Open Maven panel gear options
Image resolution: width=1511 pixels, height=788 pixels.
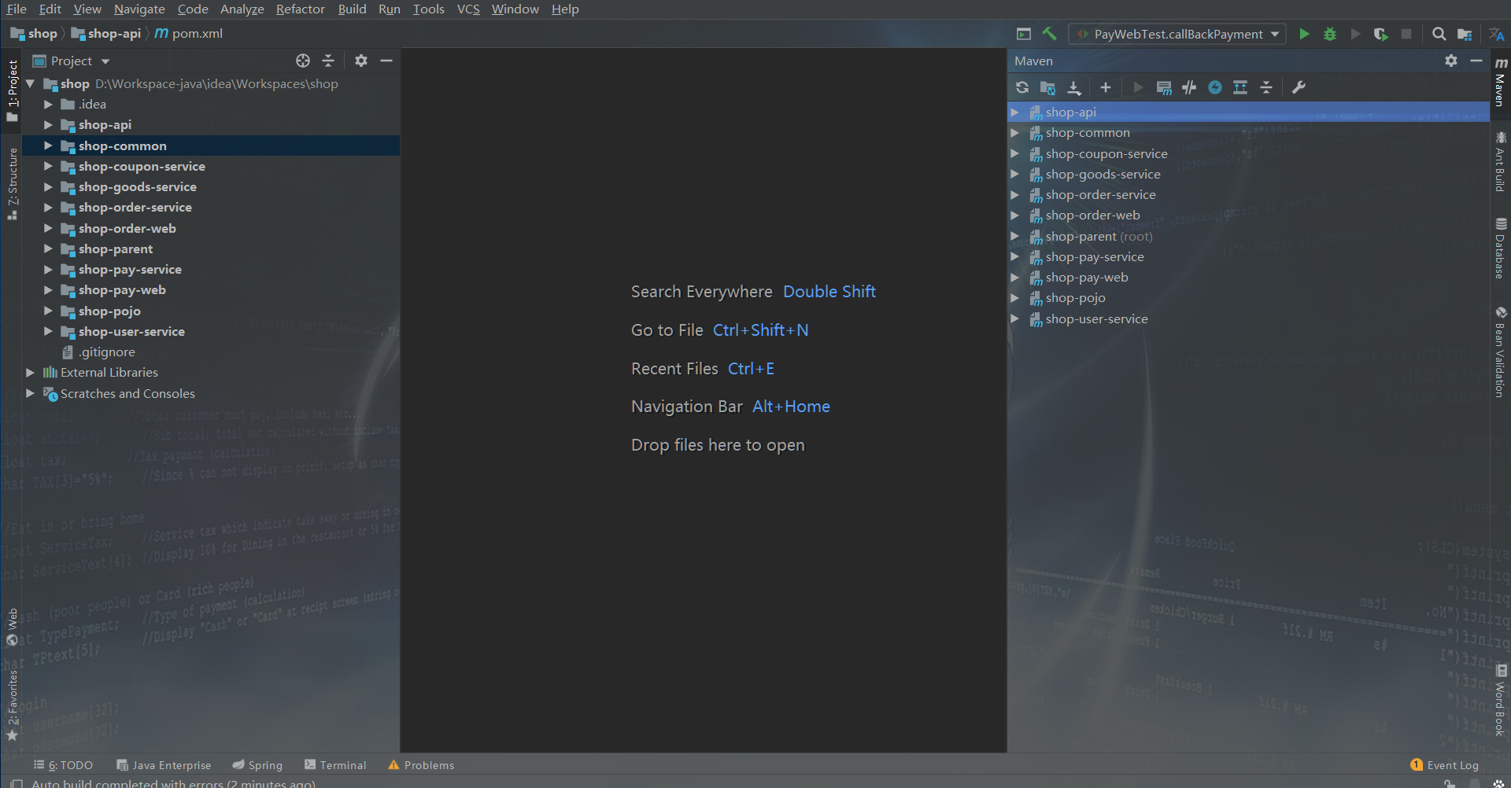[x=1451, y=61]
